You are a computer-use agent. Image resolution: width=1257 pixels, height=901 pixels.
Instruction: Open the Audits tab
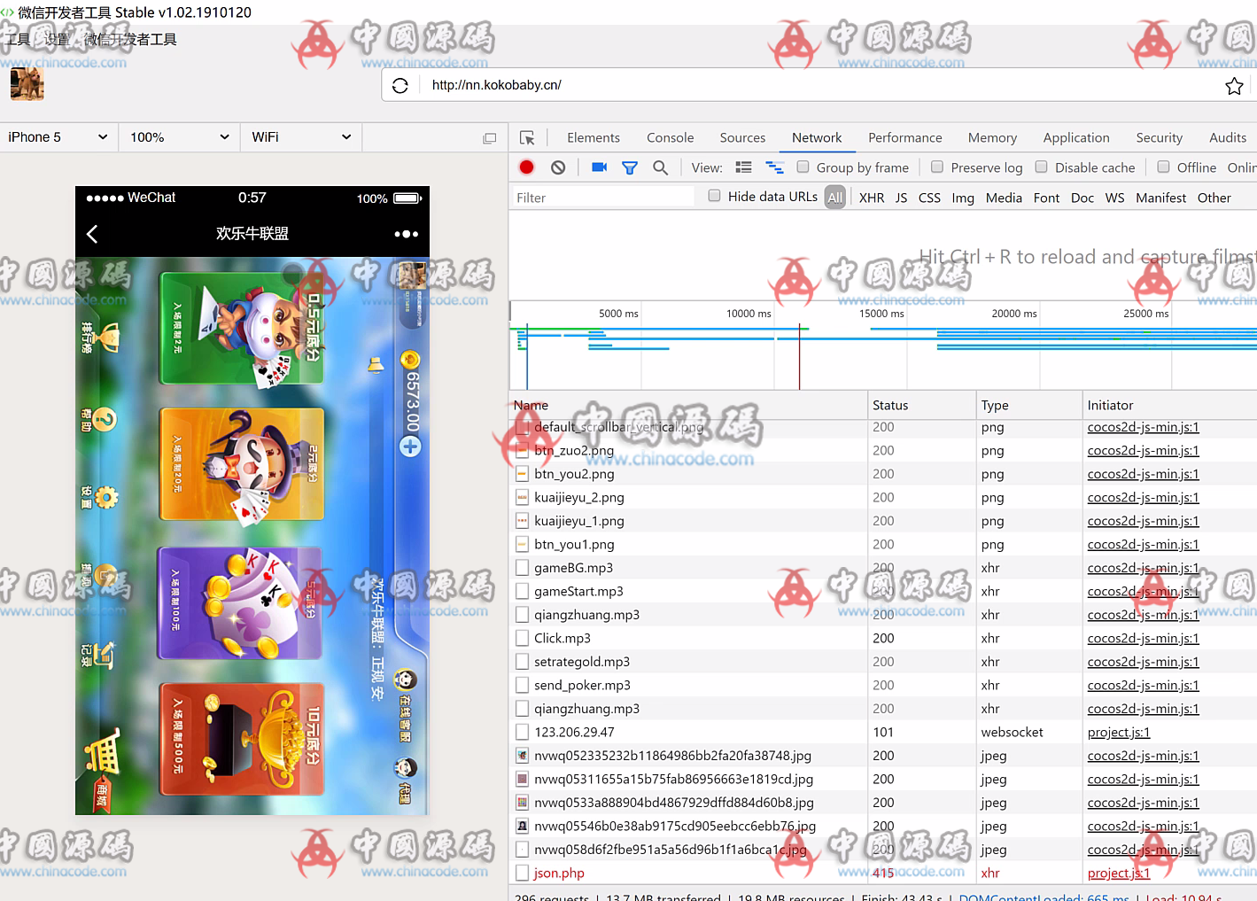click(1228, 137)
